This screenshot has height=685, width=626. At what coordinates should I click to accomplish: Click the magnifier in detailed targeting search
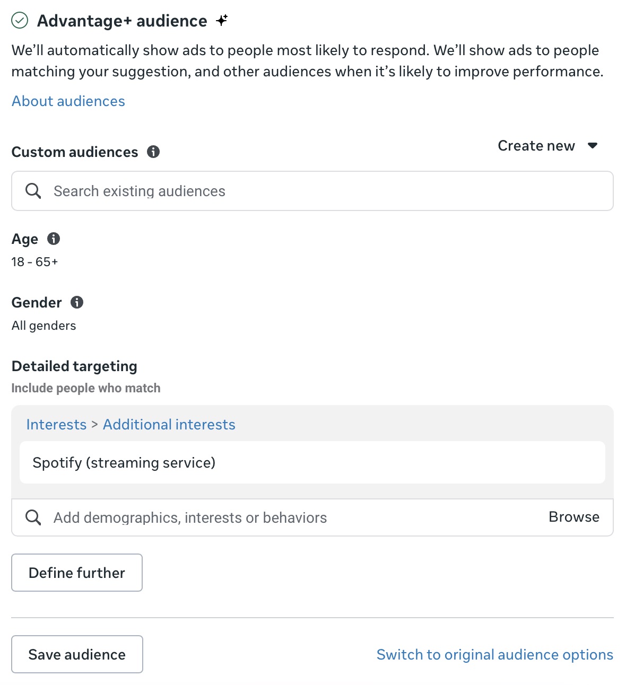click(33, 517)
